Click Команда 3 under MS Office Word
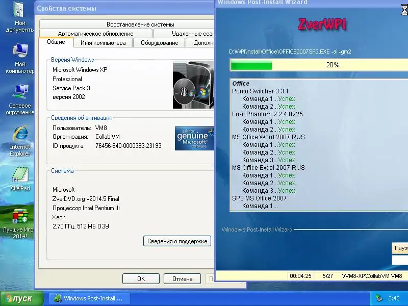This screenshot has width=408, height=306. pos(269,160)
